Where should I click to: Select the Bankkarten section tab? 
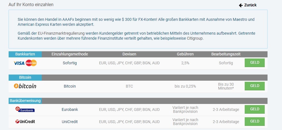[25, 54]
